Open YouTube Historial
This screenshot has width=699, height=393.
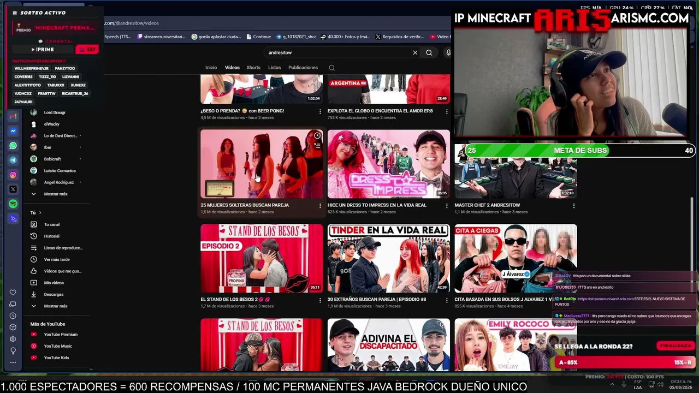pos(52,236)
